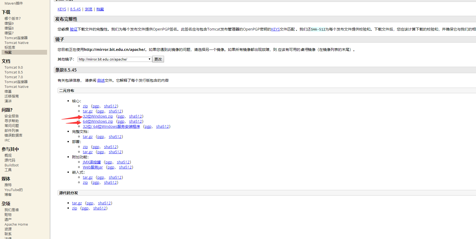476x239 pixels.
Task: Go to 雄猫7 download page
Action: (9, 33)
